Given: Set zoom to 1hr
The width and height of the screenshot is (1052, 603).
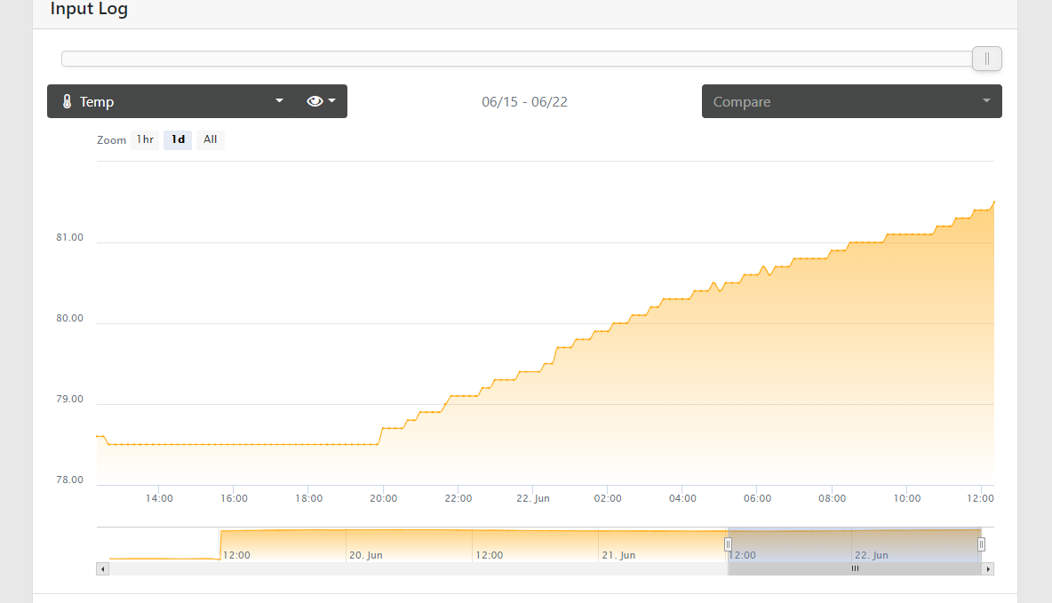Looking at the screenshot, I should [x=145, y=139].
